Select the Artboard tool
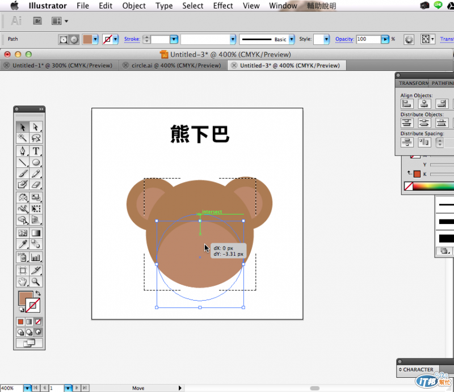The width and height of the screenshot is (454, 392). (x=23, y=271)
